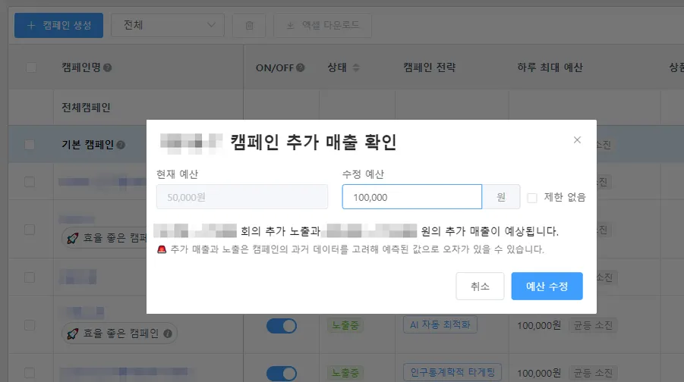Open help icon next to ON/OFF

coord(300,67)
